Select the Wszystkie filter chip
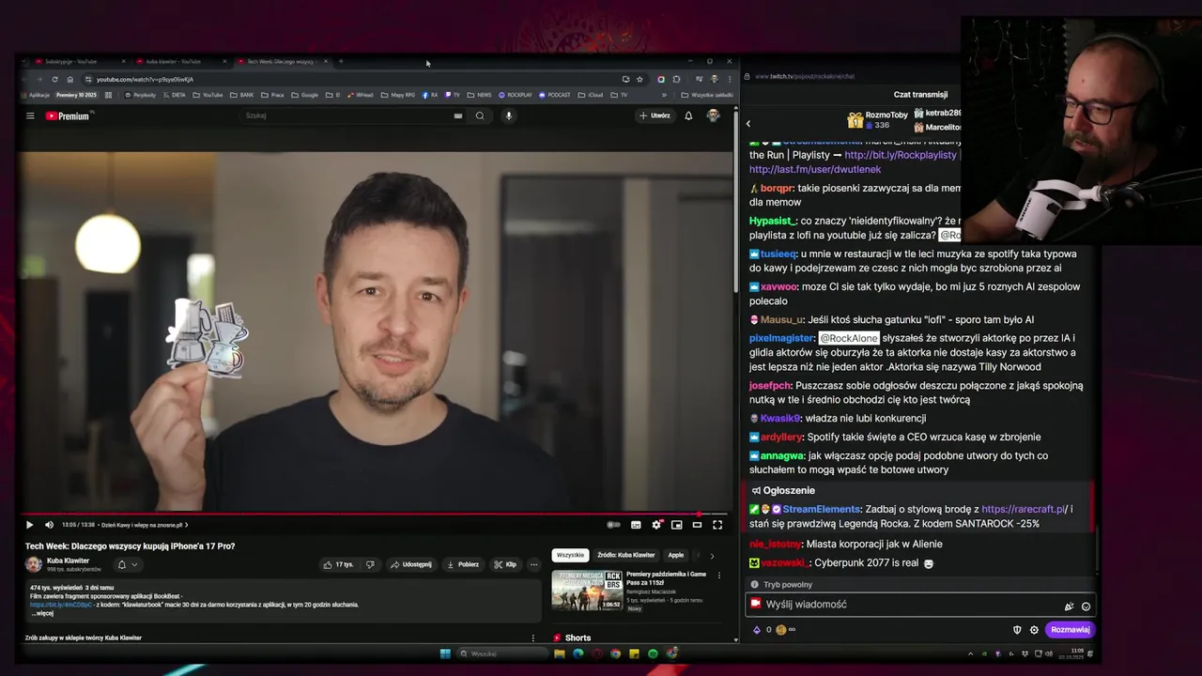Viewport: 1202px width, 676px height. click(570, 555)
